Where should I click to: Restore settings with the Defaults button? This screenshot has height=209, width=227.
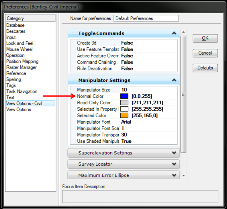pos(205,68)
